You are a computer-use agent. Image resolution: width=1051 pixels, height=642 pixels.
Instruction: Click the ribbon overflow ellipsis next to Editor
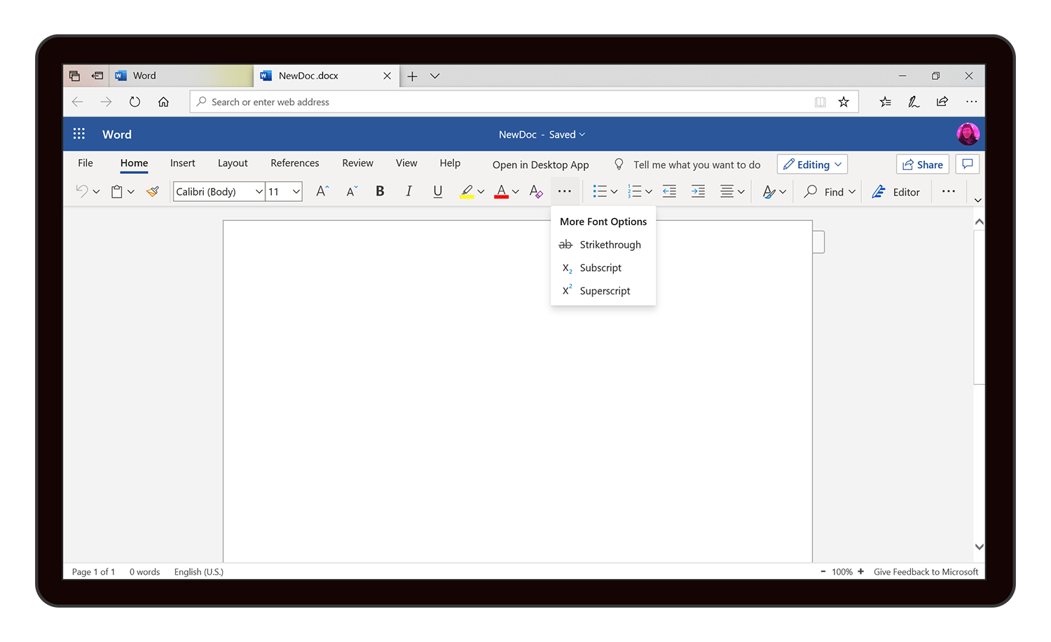[949, 191]
